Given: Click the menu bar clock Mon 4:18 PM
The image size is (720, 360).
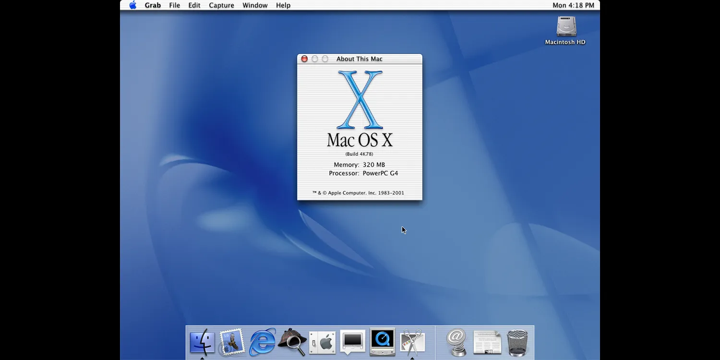Looking at the screenshot, I should [x=573, y=5].
